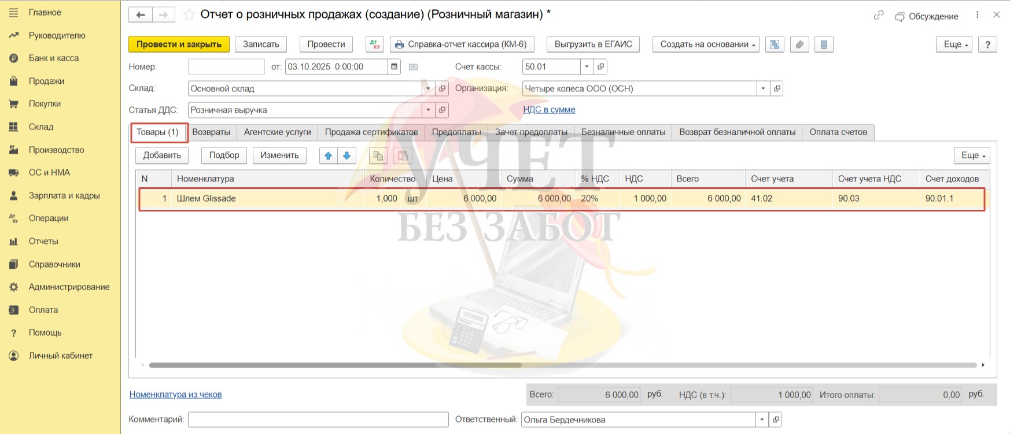Post the document with Провести
Viewport: 1010px width, 434px height.
click(326, 44)
